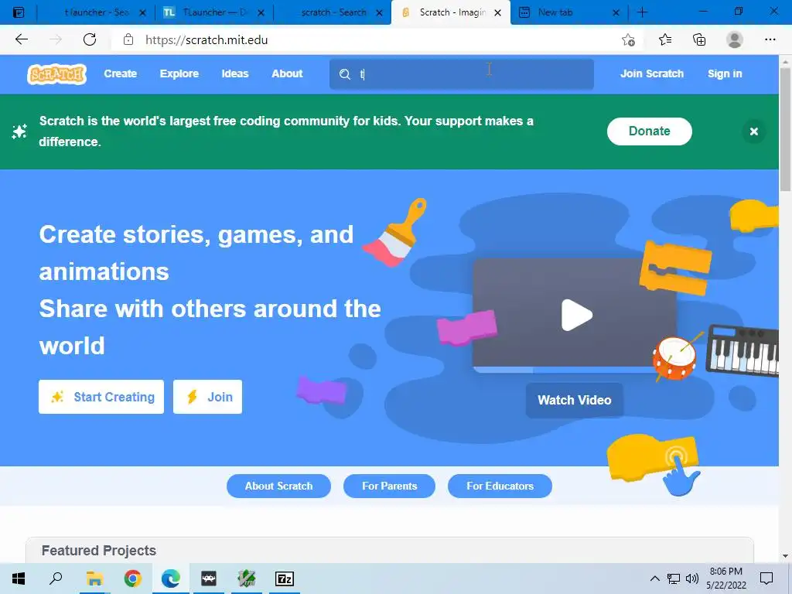792x594 pixels.
Task: Open About Scratch pill link
Action: pyautogui.click(x=278, y=486)
